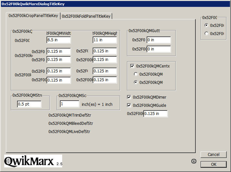Click the first 0.125 in field under the height column
The image size is (231, 172).
(x=105, y=51)
